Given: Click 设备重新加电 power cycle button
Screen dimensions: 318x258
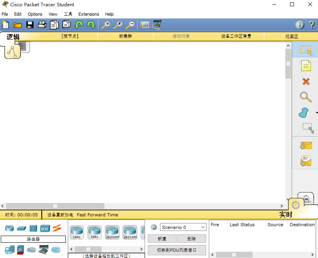Looking at the screenshot, I should point(60,215).
